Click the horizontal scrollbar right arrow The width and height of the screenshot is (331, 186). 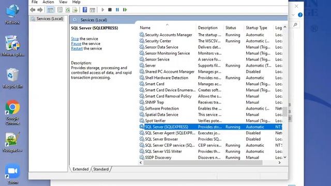[x=279, y=163]
